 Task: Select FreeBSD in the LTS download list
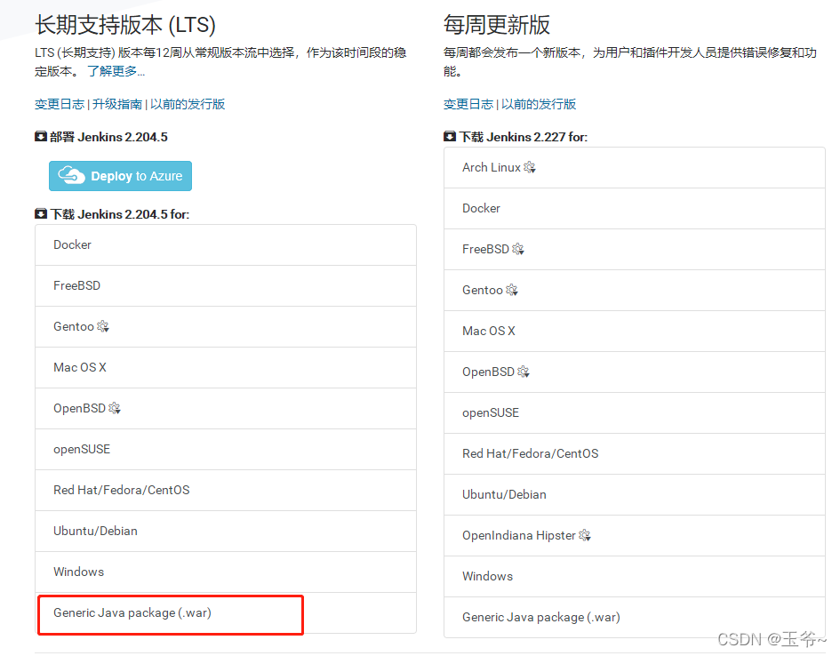click(x=226, y=286)
